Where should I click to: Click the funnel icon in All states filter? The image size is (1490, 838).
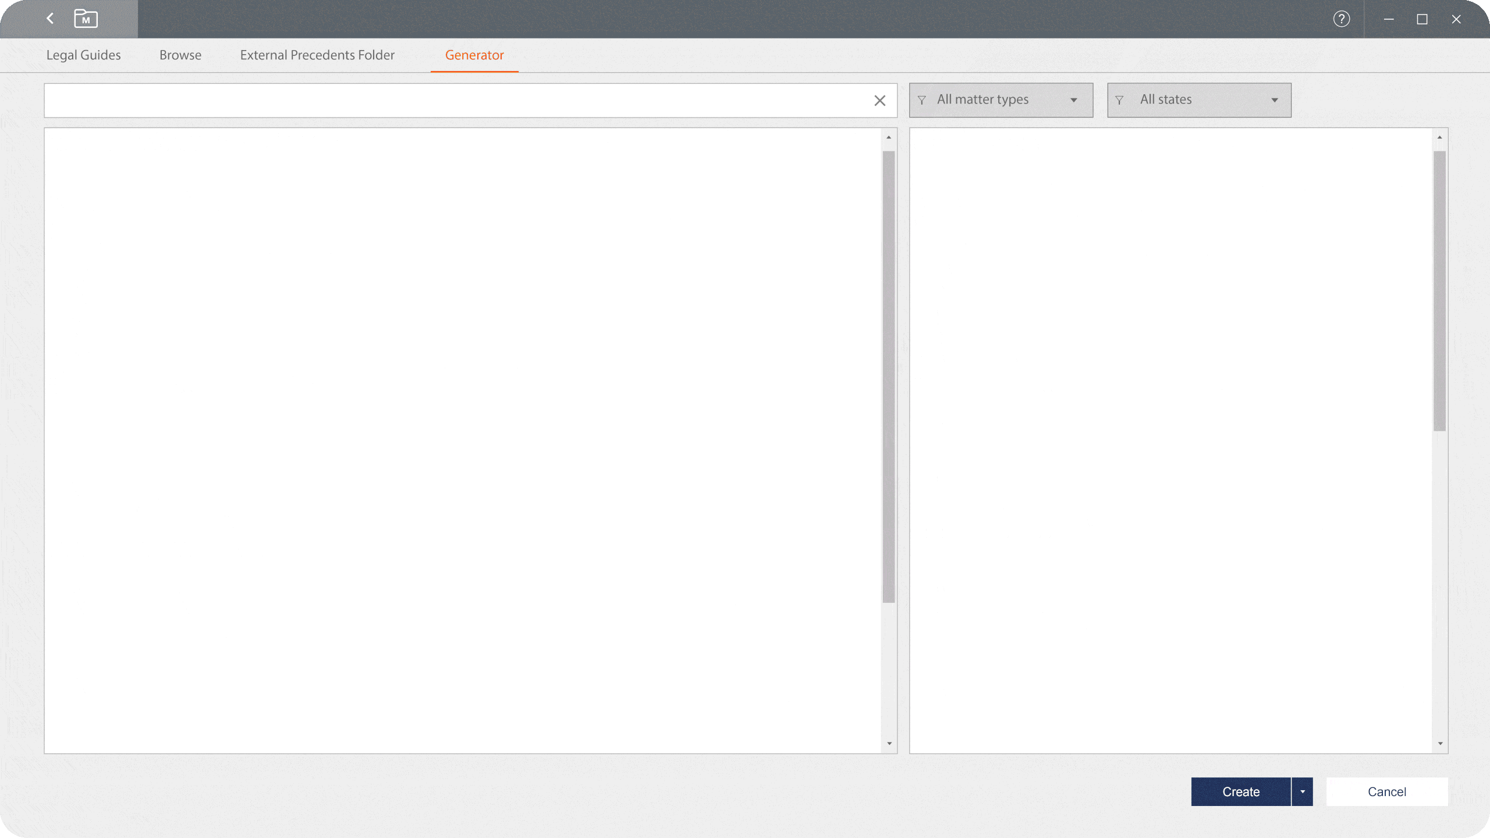[x=1120, y=100]
